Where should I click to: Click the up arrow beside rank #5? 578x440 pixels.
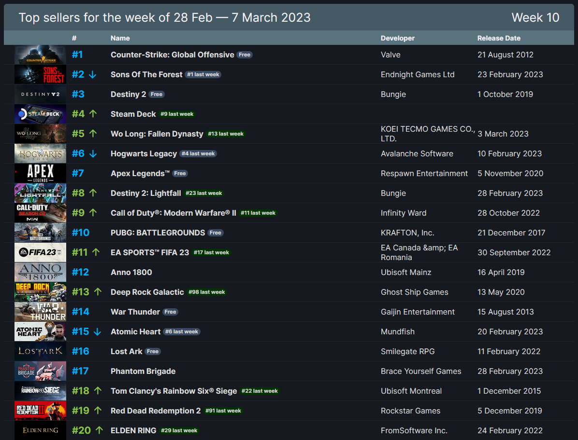pos(93,134)
